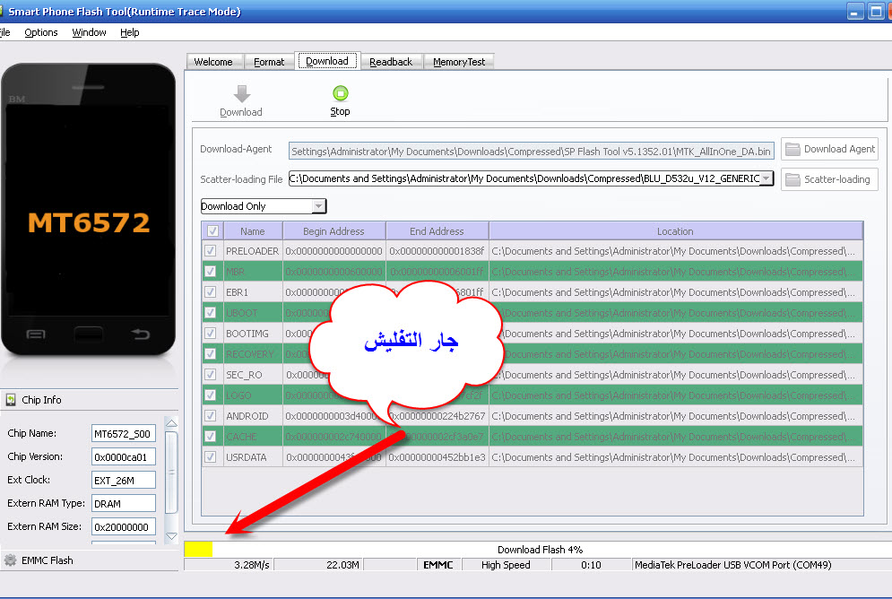This screenshot has width=892, height=599.
Task: Expand the Scatter-loading File path dropdown
Action: coord(766,178)
